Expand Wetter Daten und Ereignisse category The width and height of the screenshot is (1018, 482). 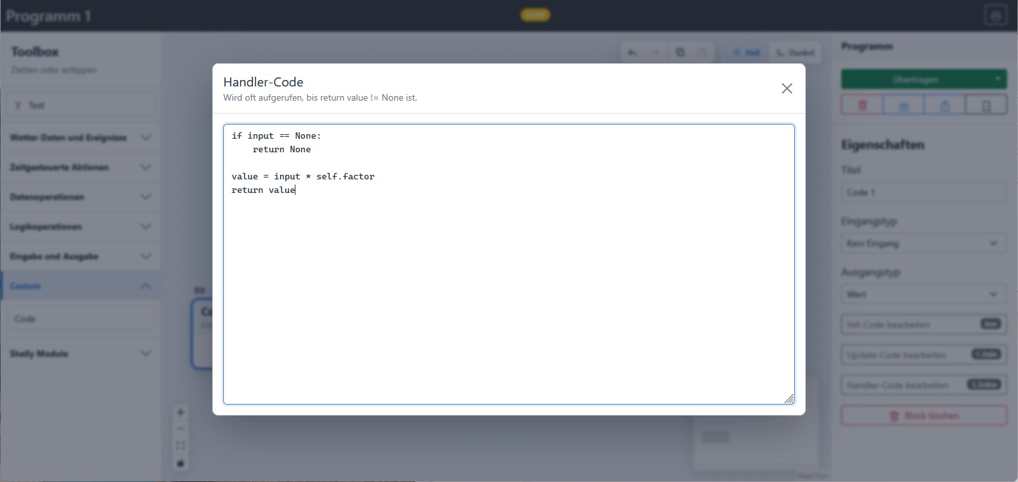(x=81, y=137)
